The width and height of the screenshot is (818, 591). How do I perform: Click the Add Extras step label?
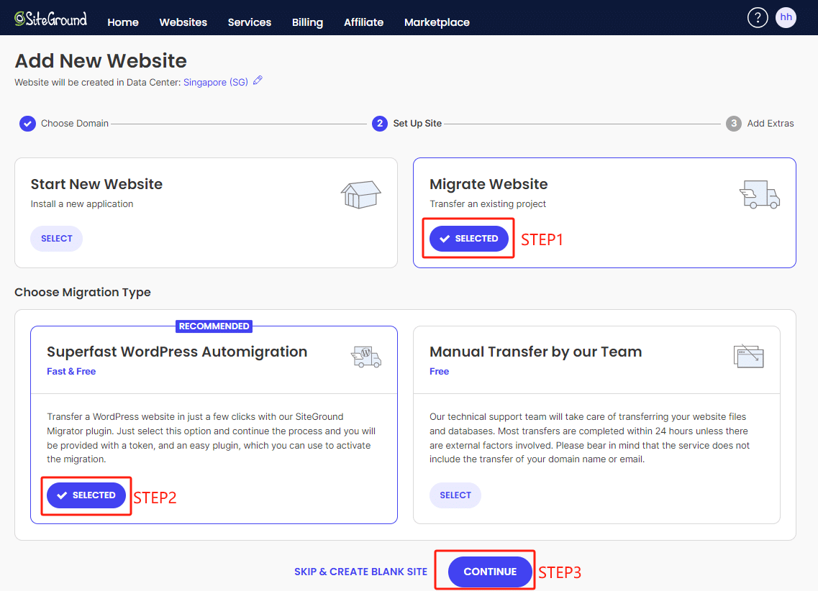pos(770,124)
